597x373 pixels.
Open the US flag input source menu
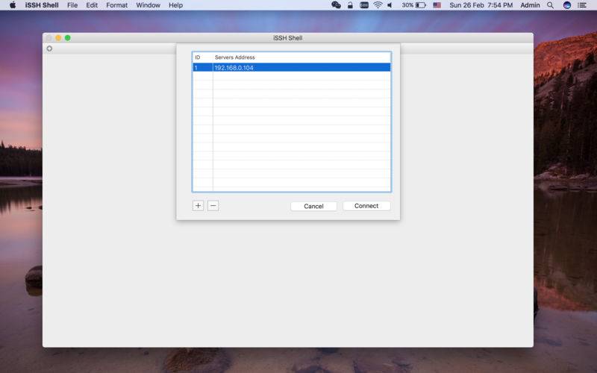[437, 5]
